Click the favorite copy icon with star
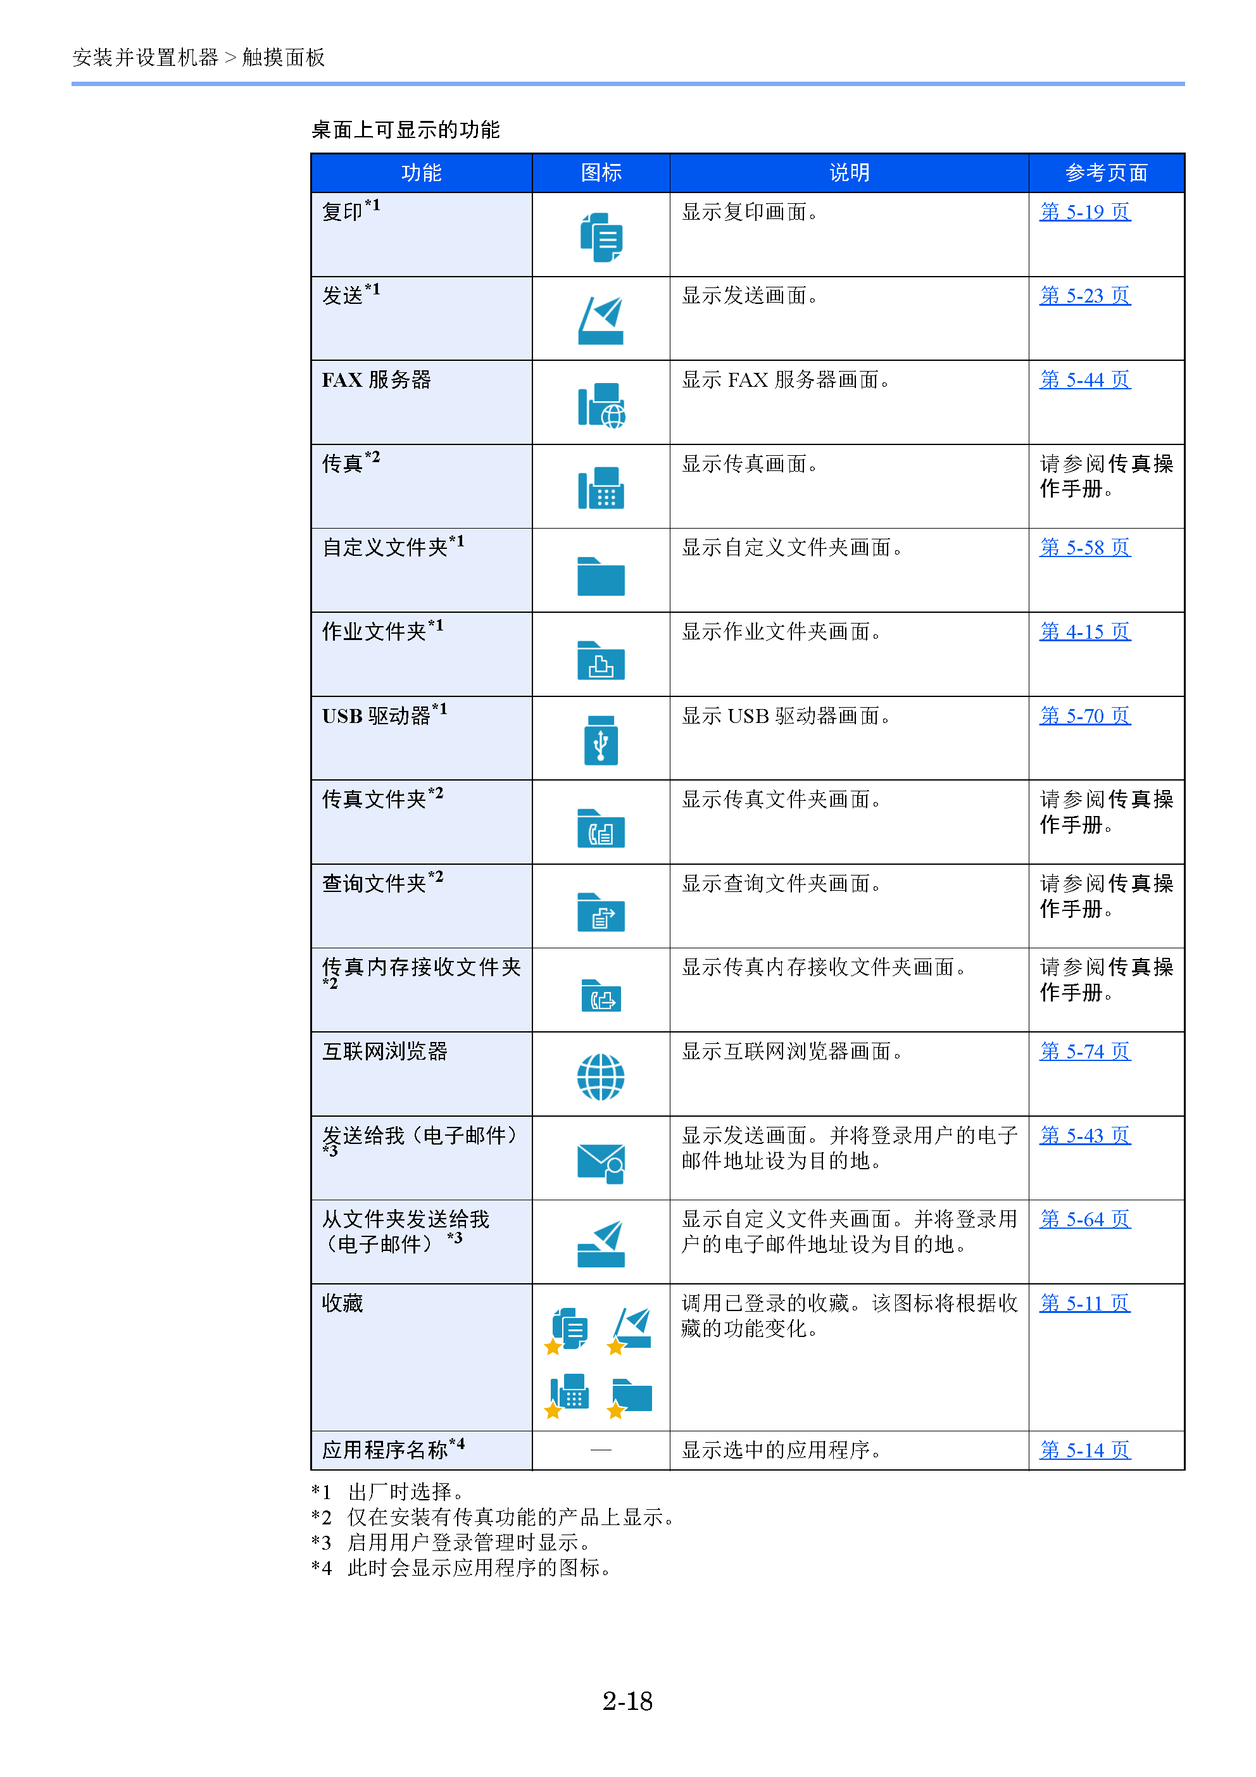The width and height of the screenshot is (1256, 1777). click(x=567, y=1331)
